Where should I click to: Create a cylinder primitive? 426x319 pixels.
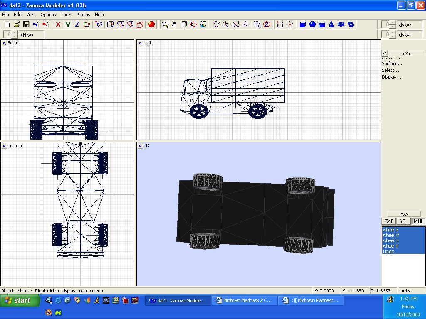pos(322,25)
